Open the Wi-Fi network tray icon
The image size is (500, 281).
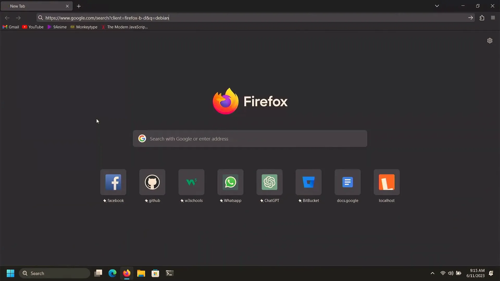pyautogui.click(x=443, y=273)
